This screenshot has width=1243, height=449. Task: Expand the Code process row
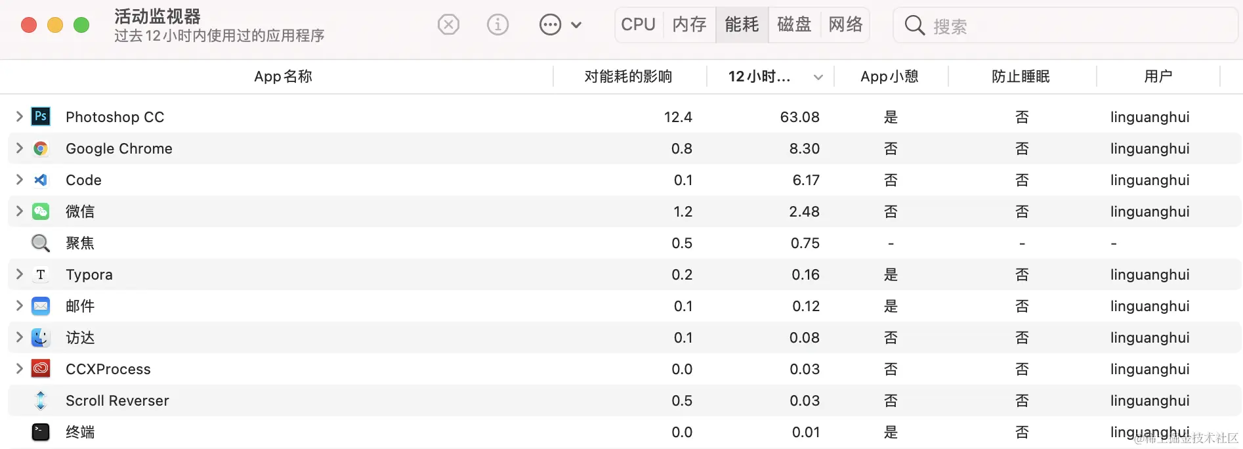pyautogui.click(x=19, y=180)
